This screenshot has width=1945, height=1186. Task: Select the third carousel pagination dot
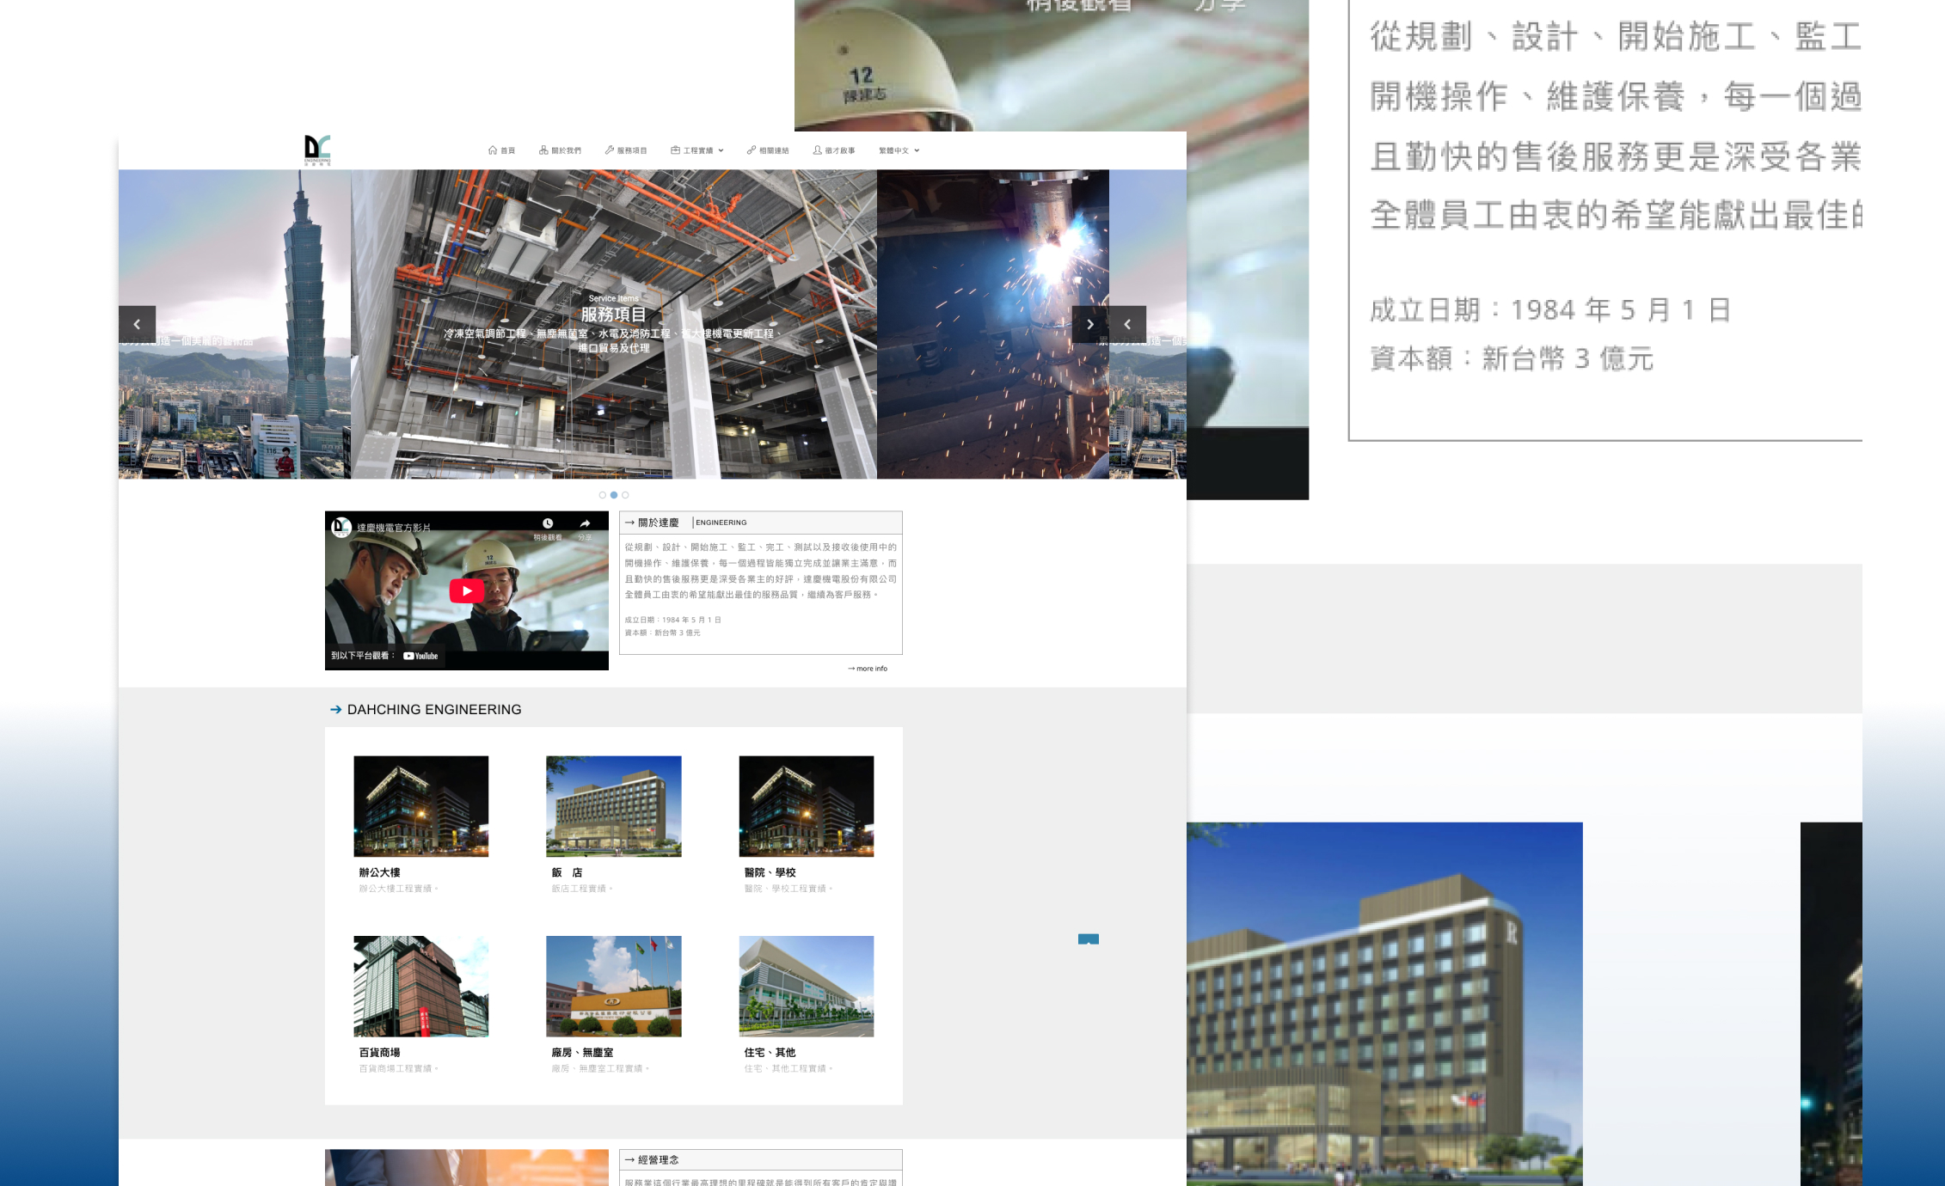click(625, 494)
